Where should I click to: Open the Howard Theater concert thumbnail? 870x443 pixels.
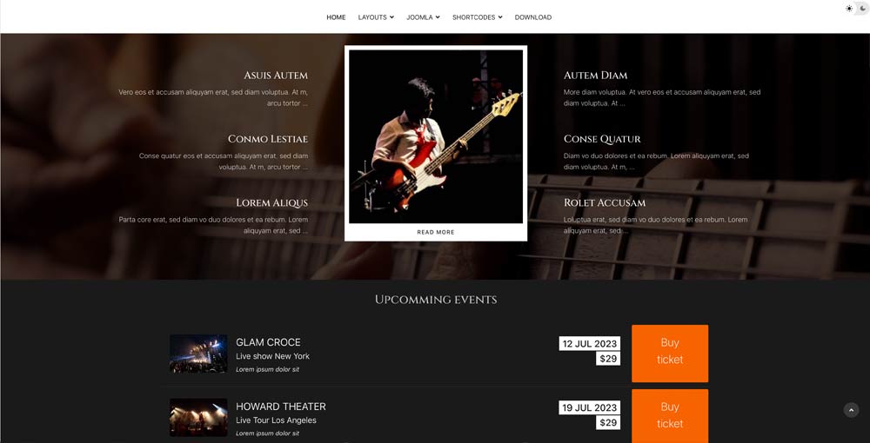[x=198, y=418]
